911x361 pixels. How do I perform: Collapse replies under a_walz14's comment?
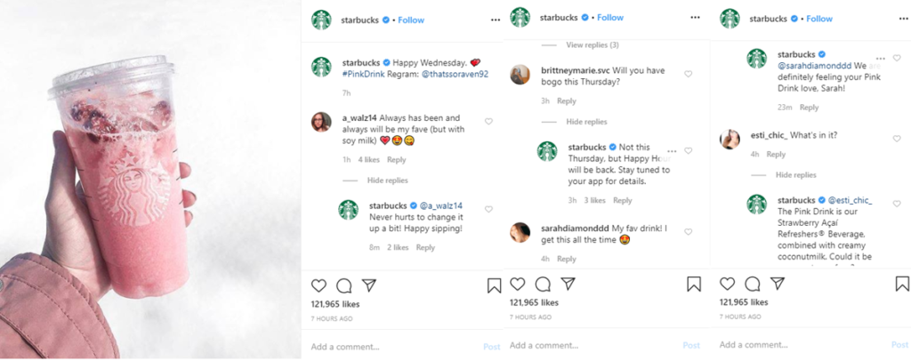click(x=387, y=180)
